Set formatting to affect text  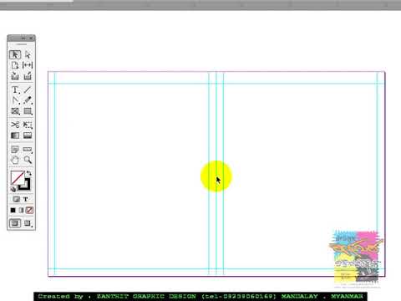(x=26, y=199)
